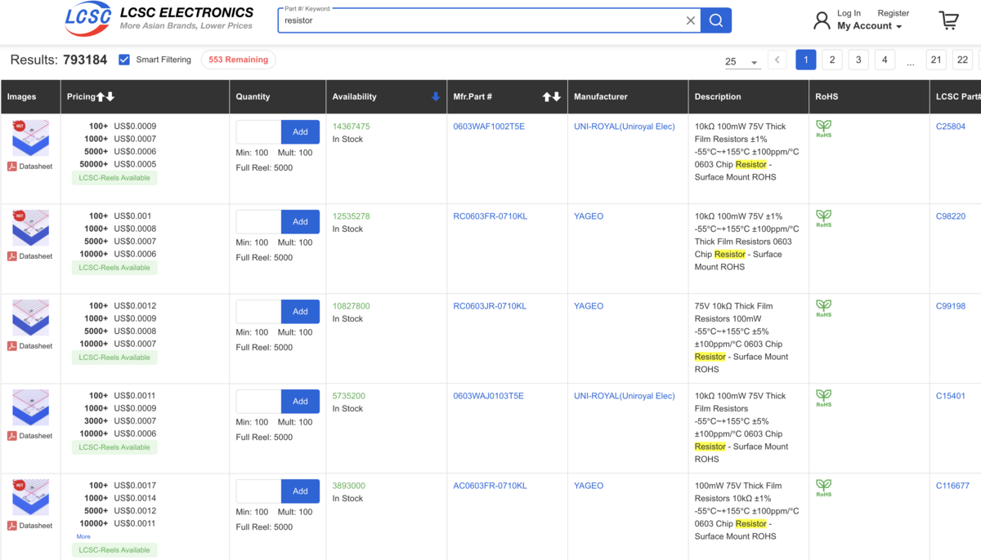Click the Log In link
This screenshot has height=560, width=981.
pos(849,13)
